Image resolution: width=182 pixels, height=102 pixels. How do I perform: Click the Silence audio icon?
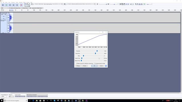coord(128,4)
